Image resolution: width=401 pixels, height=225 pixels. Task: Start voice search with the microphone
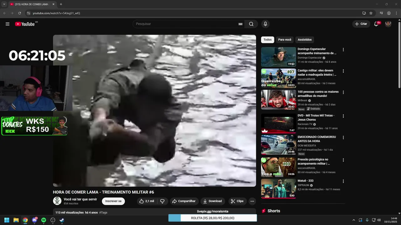[x=265, y=24]
